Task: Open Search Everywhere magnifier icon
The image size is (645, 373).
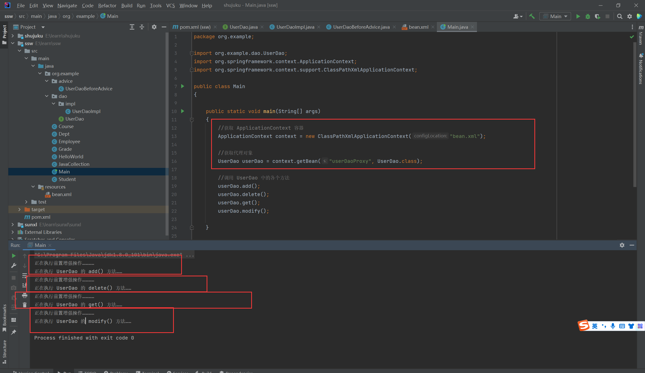Action: (x=619, y=16)
